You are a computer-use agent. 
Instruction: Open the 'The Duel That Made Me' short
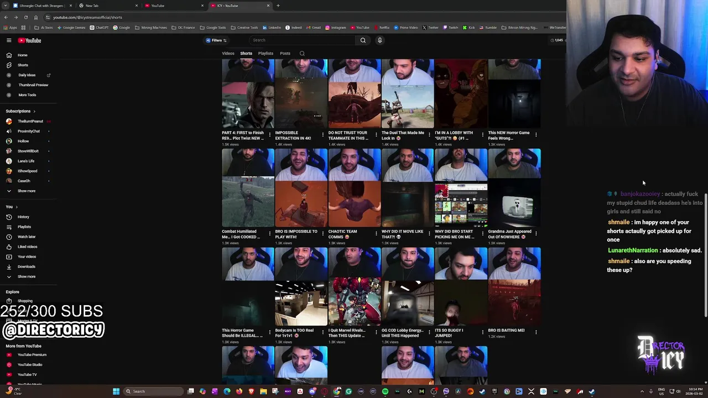pyautogui.click(x=408, y=94)
